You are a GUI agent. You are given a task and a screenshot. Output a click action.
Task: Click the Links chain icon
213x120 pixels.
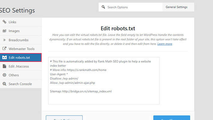click(4, 22)
